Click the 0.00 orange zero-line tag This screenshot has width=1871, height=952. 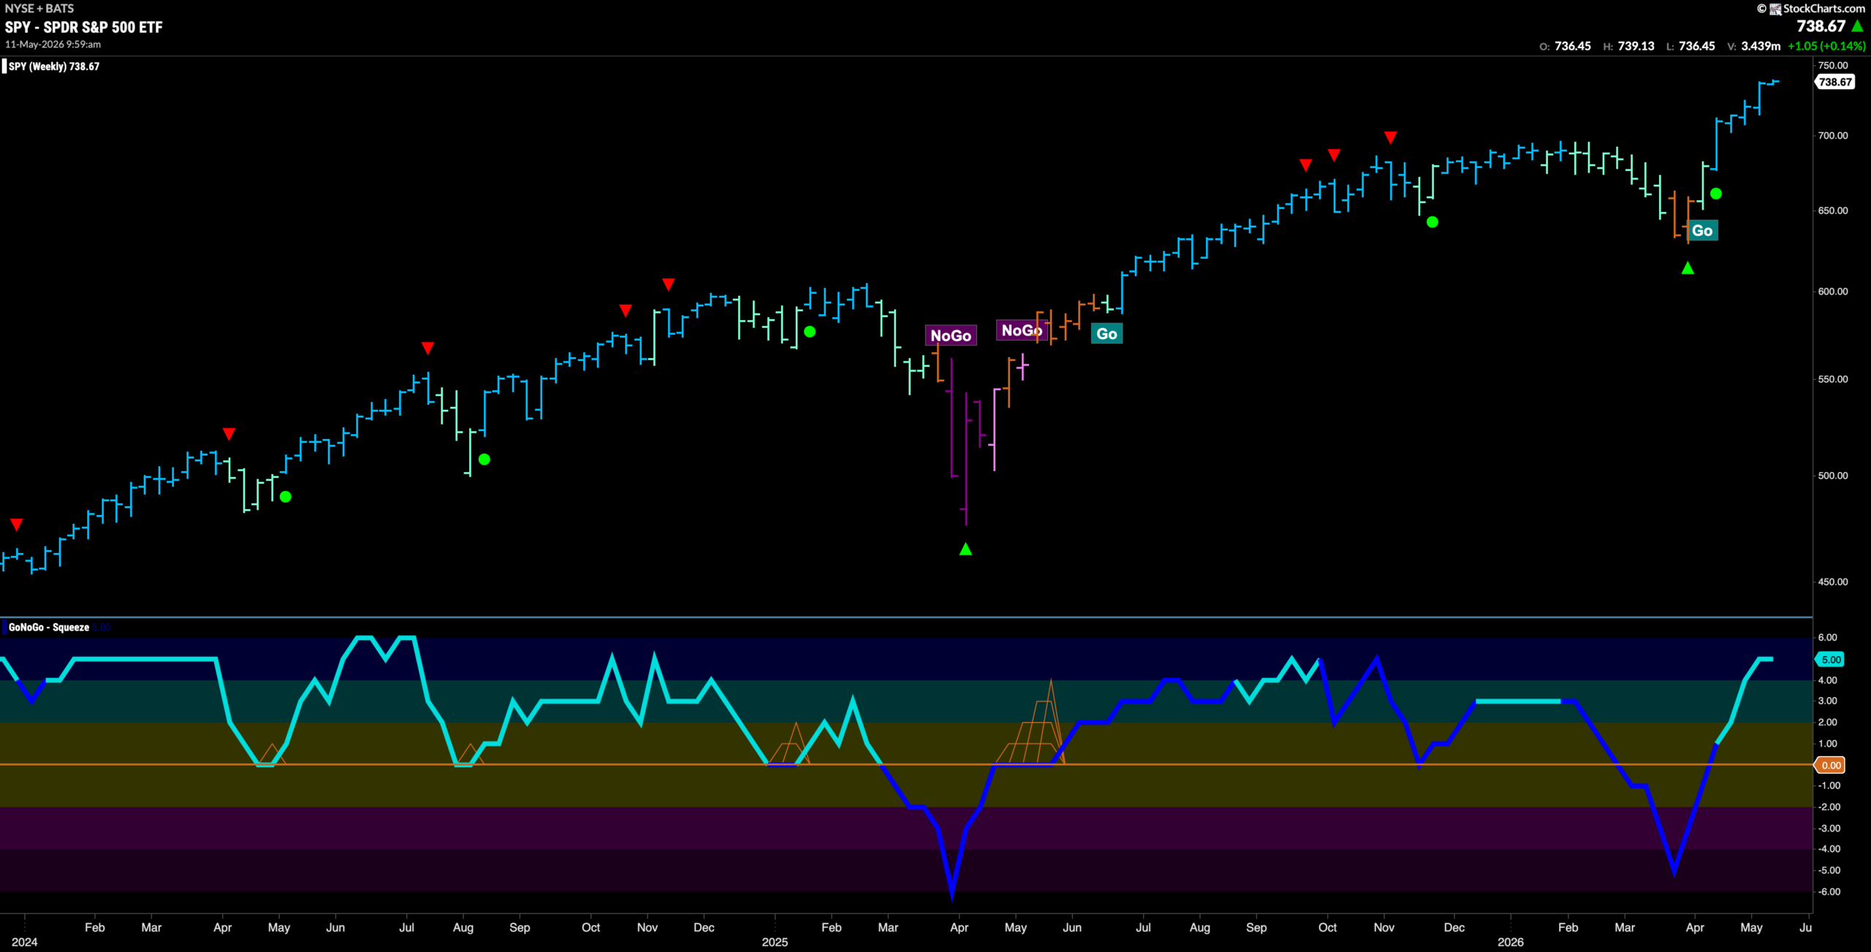click(x=1831, y=766)
